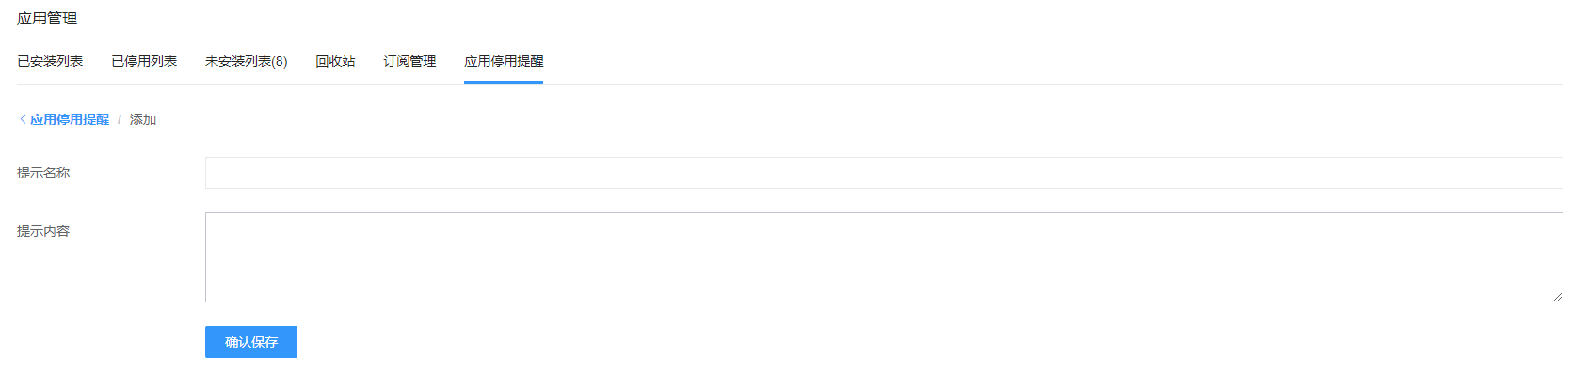
Task: Click the back chevron before 应用停用提醒 breadcrumb
Action: point(23,119)
